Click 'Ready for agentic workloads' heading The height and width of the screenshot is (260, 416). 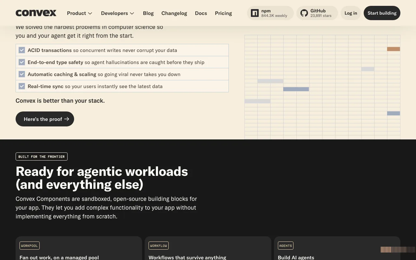102,178
